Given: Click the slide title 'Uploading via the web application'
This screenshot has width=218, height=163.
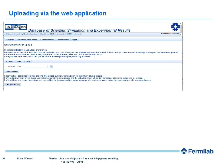Looking at the screenshot, I should point(58,13).
